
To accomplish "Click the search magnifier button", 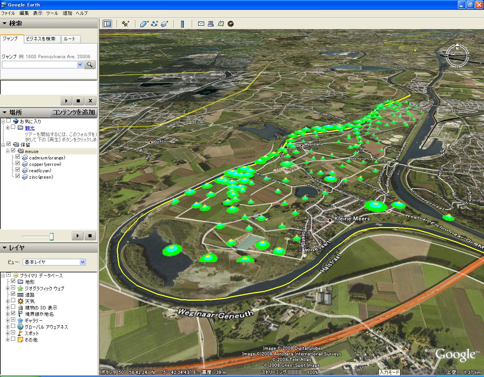I will pos(90,65).
